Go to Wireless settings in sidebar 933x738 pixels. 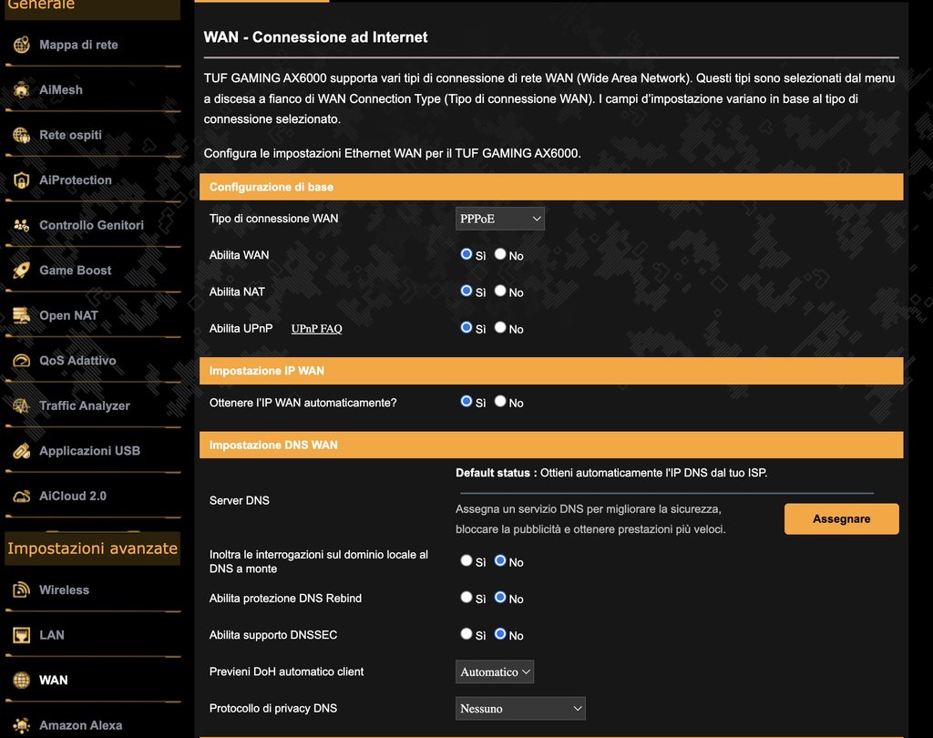tap(64, 589)
